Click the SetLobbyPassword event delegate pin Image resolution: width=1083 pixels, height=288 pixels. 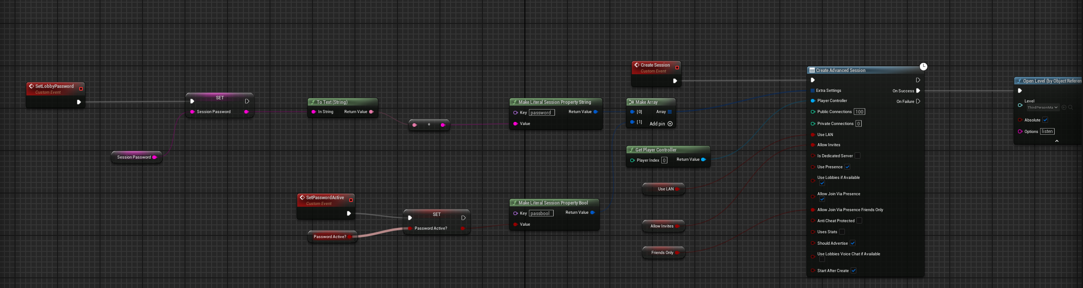(81, 89)
